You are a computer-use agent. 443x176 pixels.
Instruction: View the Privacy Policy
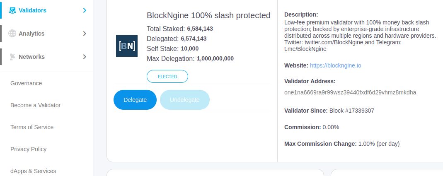(x=28, y=149)
